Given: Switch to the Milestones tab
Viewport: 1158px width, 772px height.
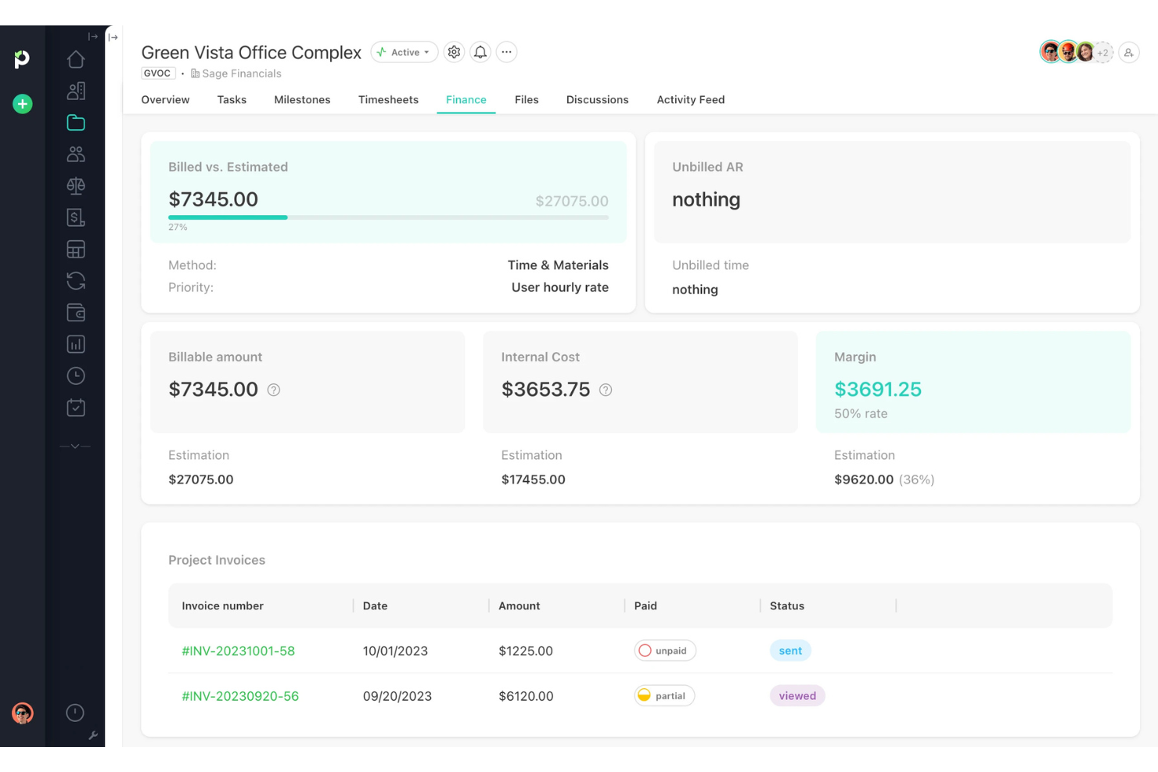Looking at the screenshot, I should tap(302, 99).
